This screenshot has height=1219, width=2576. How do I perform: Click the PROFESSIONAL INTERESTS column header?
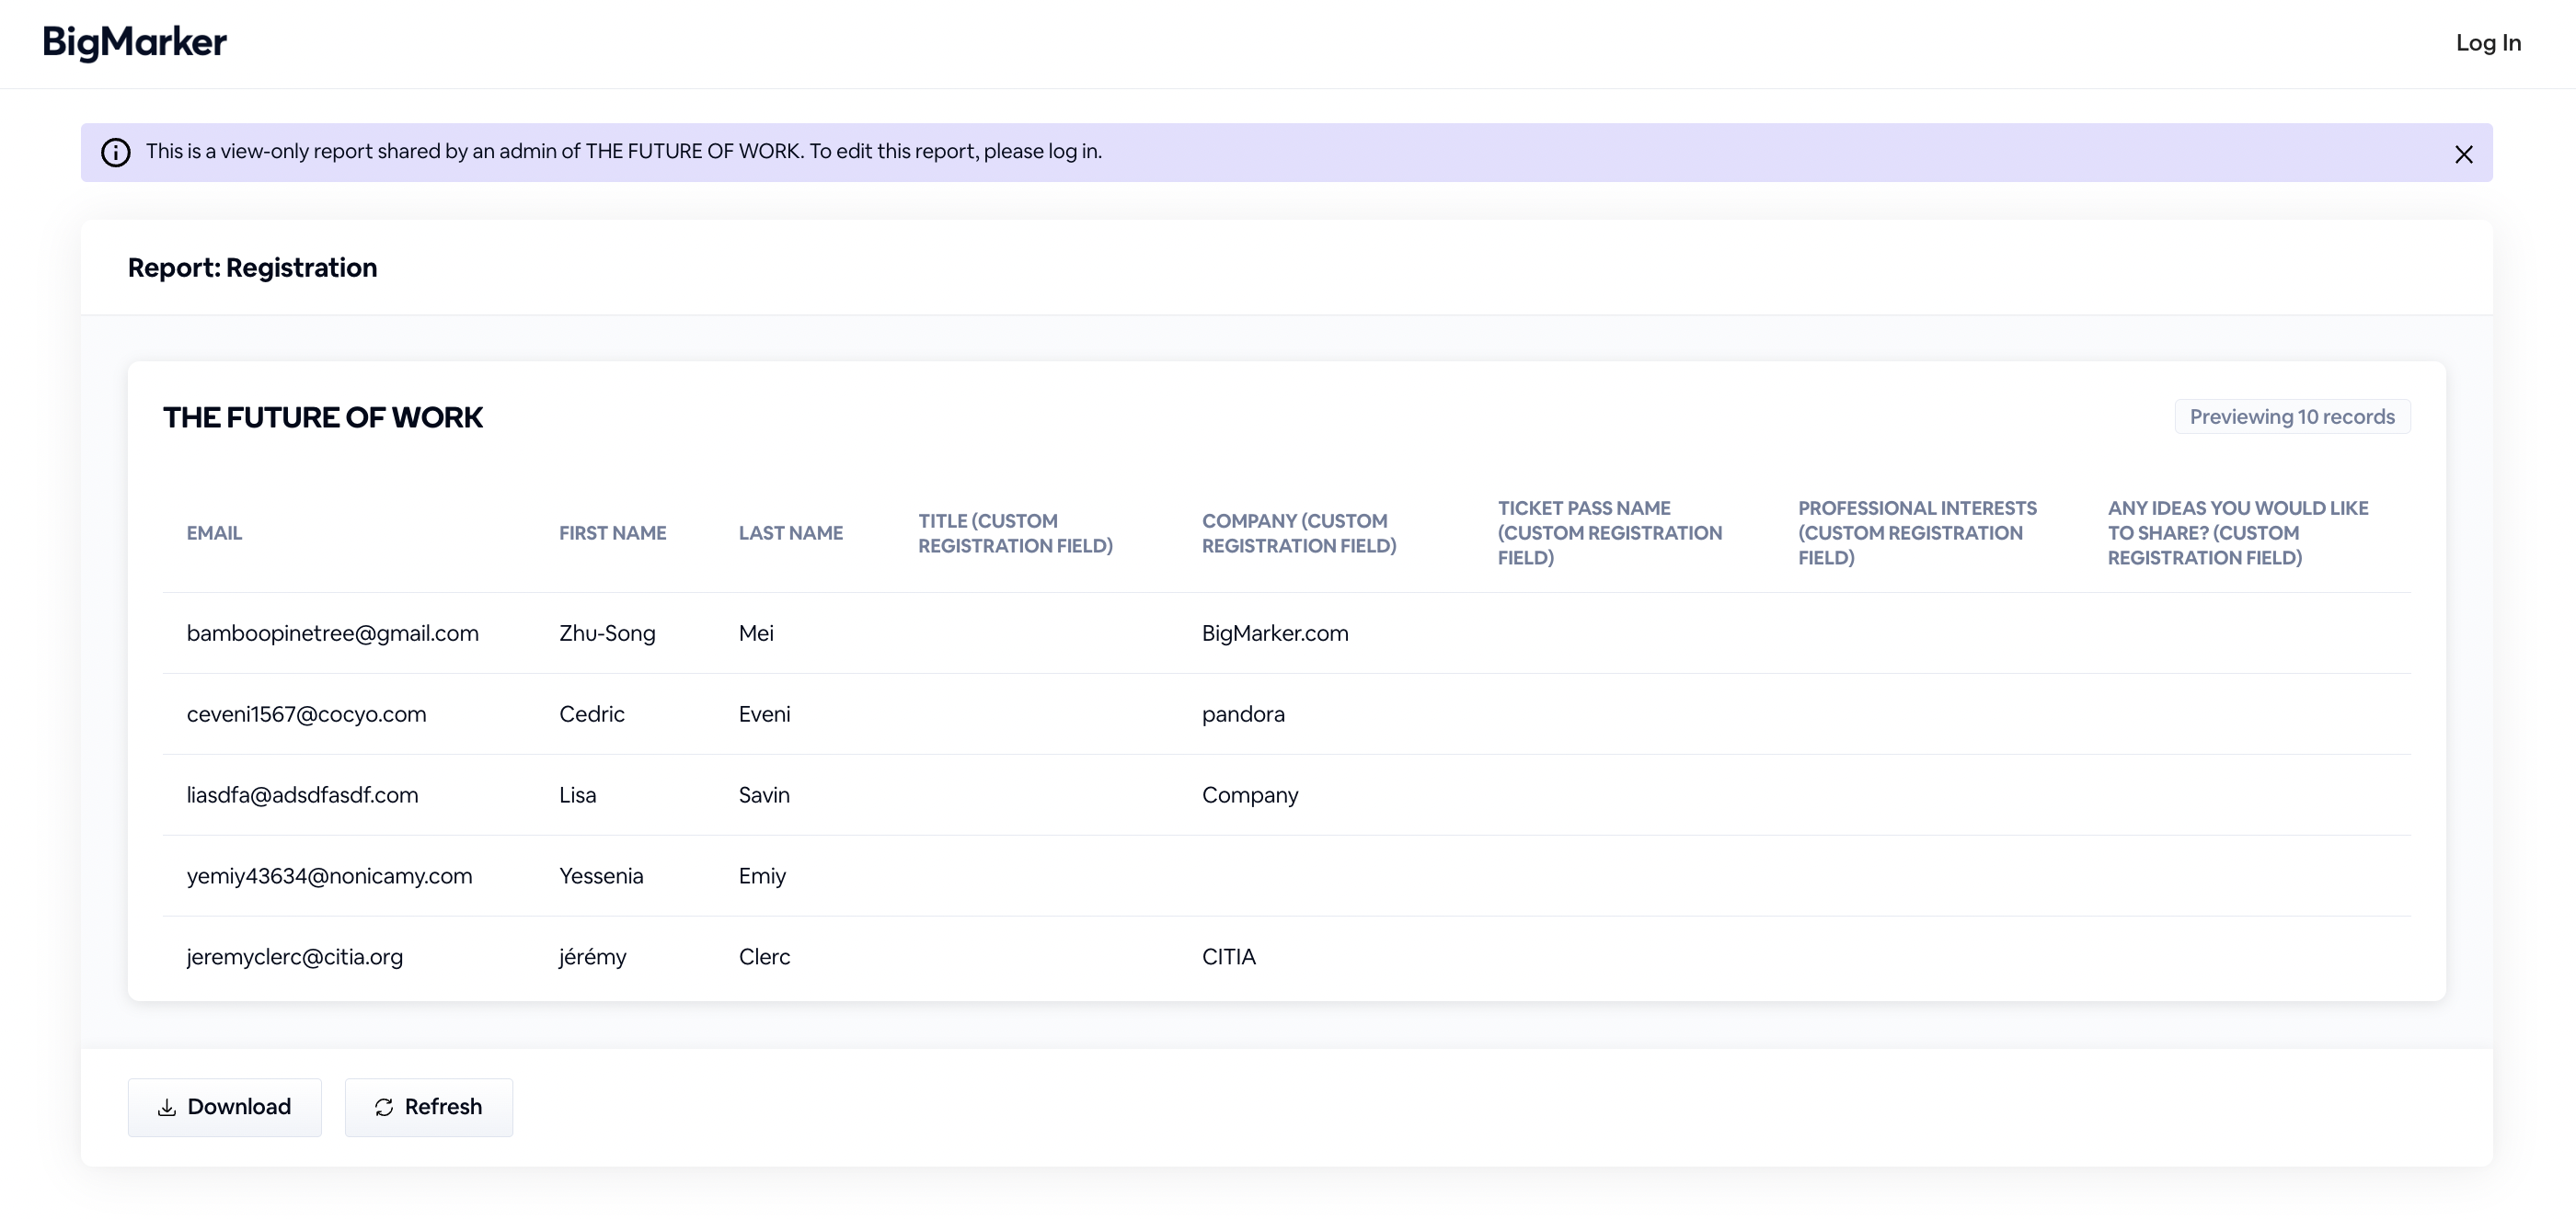coord(1918,533)
